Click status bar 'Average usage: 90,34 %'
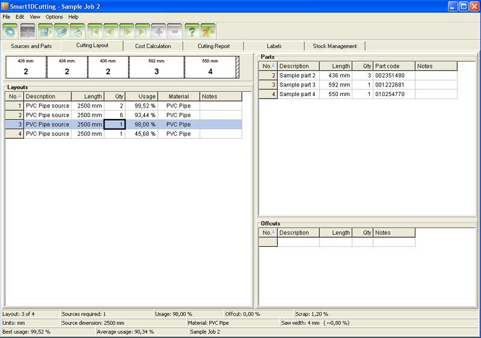This screenshot has height=338, width=481. tap(126, 332)
